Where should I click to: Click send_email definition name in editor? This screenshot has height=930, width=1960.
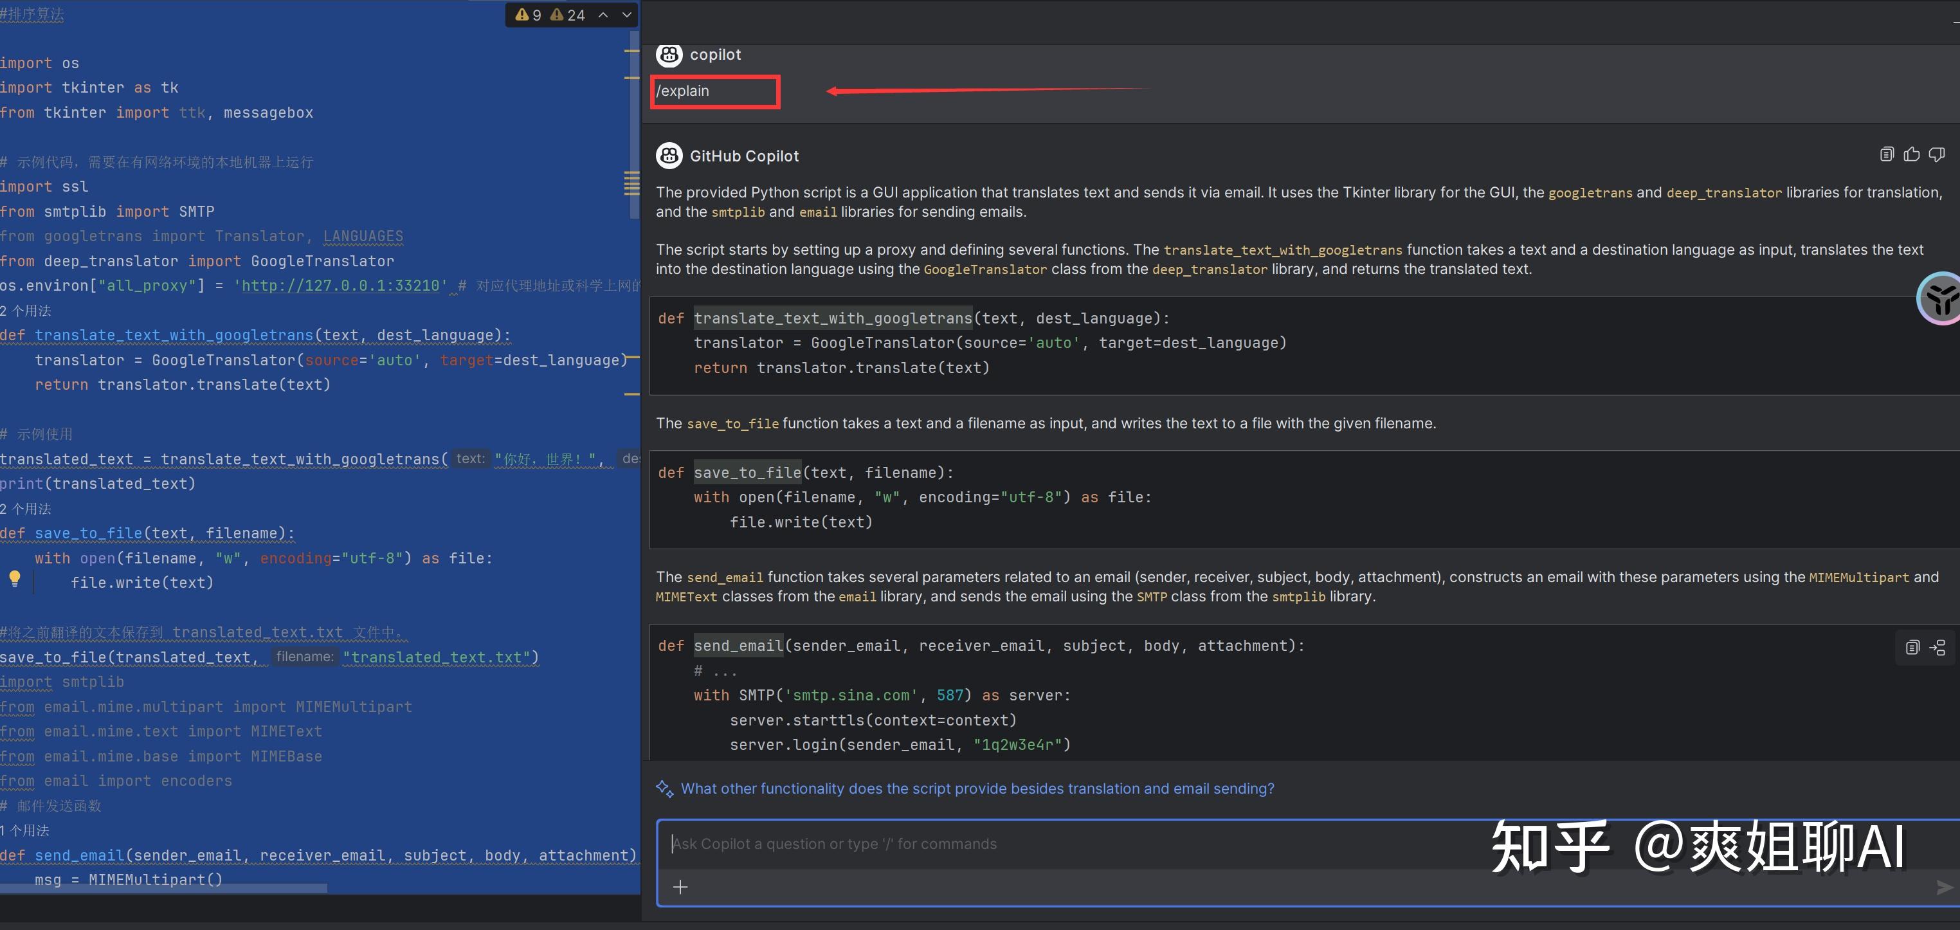[79, 855]
